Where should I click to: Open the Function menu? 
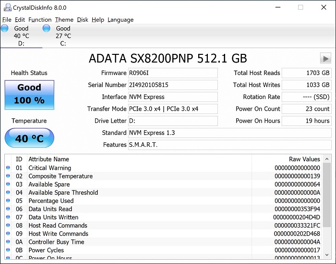coord(40,20)
